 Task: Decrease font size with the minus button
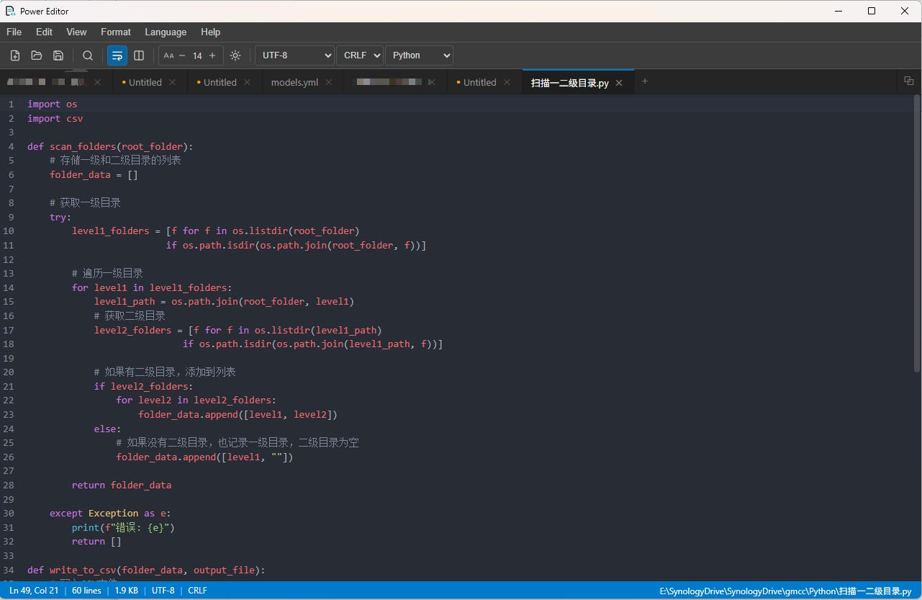182,55
